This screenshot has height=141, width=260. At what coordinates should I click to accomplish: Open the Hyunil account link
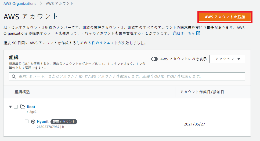(42, 121)
